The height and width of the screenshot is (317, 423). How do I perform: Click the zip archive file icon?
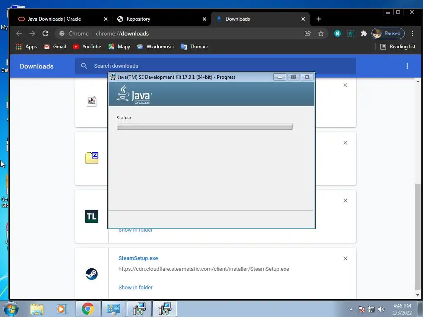(92, 158)
